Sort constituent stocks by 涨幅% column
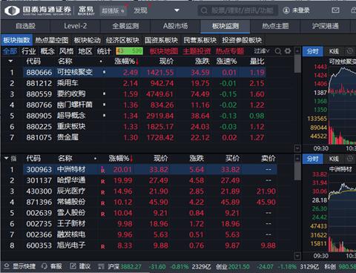Screen dimensions: 356x273 click(121, 158)
